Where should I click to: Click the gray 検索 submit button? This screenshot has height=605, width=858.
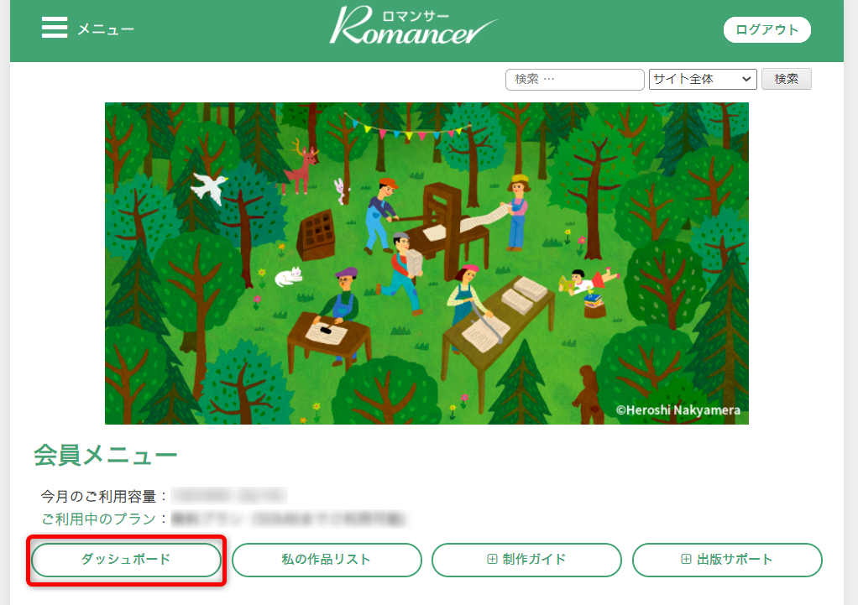786,79
